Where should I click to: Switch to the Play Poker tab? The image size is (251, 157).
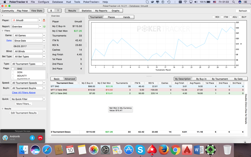[22, 10]
